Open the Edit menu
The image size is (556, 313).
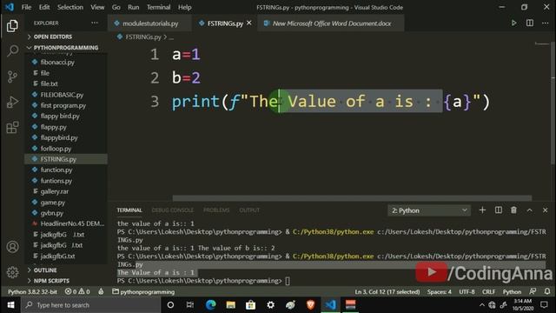44,7
